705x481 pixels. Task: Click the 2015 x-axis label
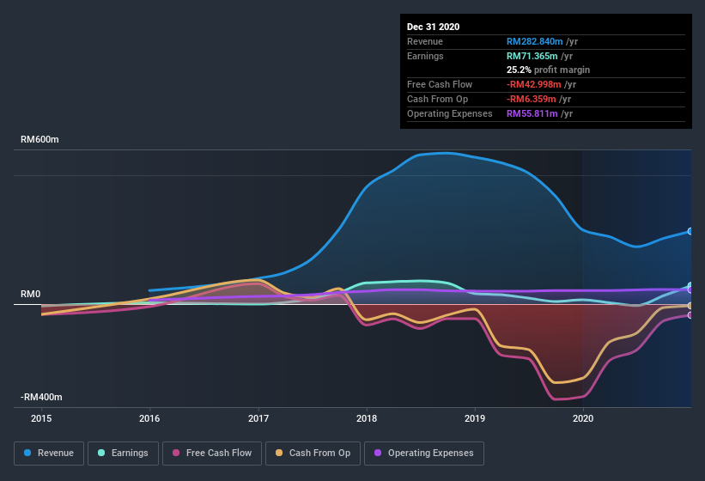pyautogui.click(x=41, y=418)
